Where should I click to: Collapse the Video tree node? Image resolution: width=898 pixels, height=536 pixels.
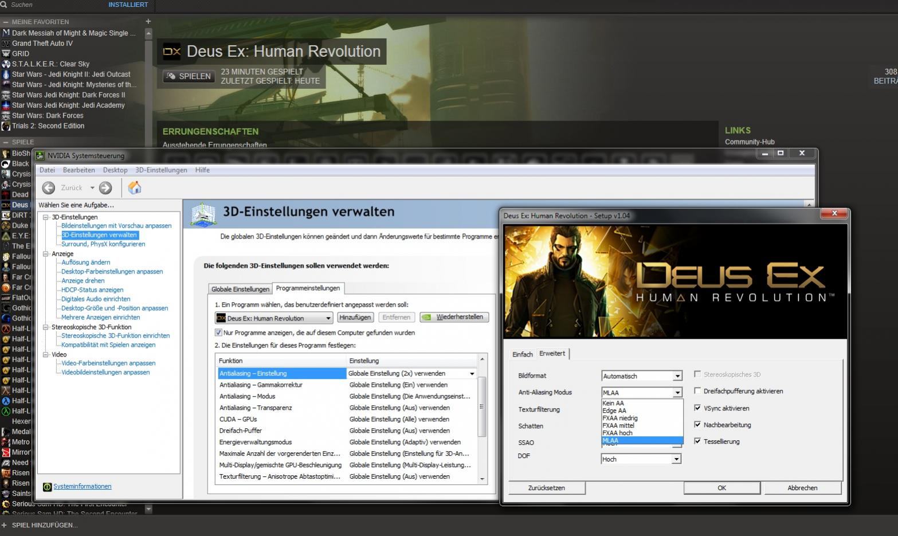coord(46,355)
